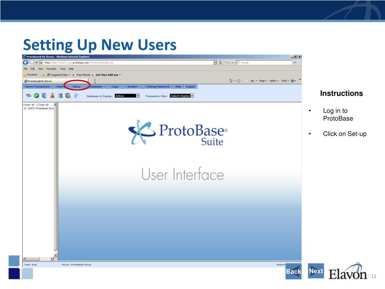The width and height of the screenshot is (385, 289).
Task: Click the tree pane horizontal scrollbar
Action: pyautogui.click(x=38, y=259)
